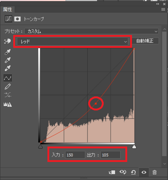
Task: Select the on-image adjustment hand tool
Action: [x=7, y=41]
